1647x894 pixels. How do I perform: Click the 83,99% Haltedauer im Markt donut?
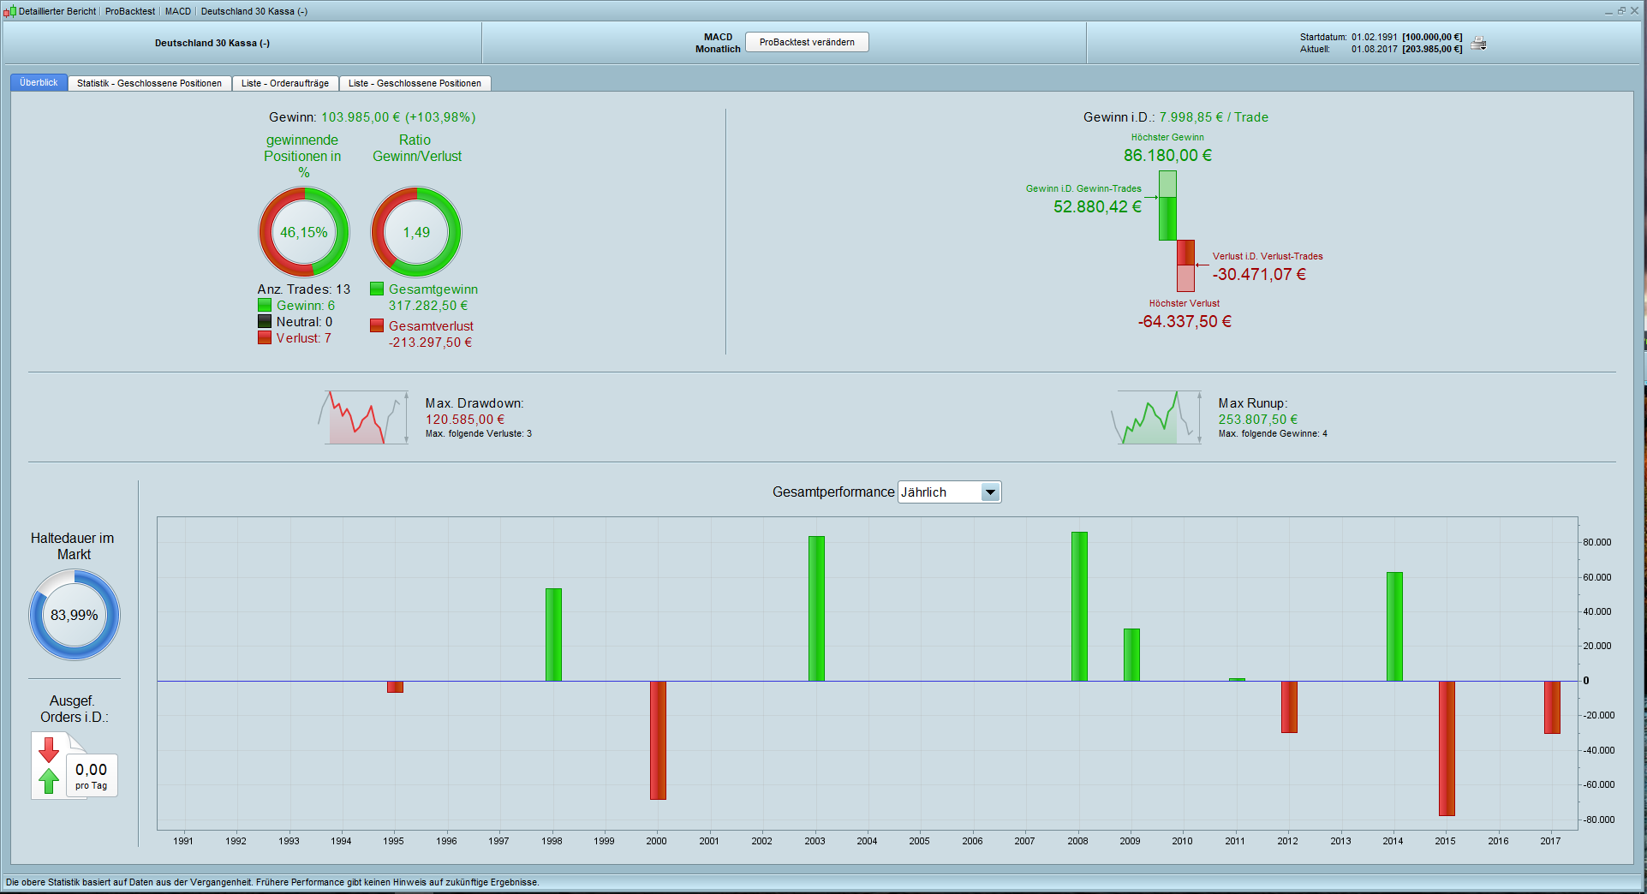(75, 615)
